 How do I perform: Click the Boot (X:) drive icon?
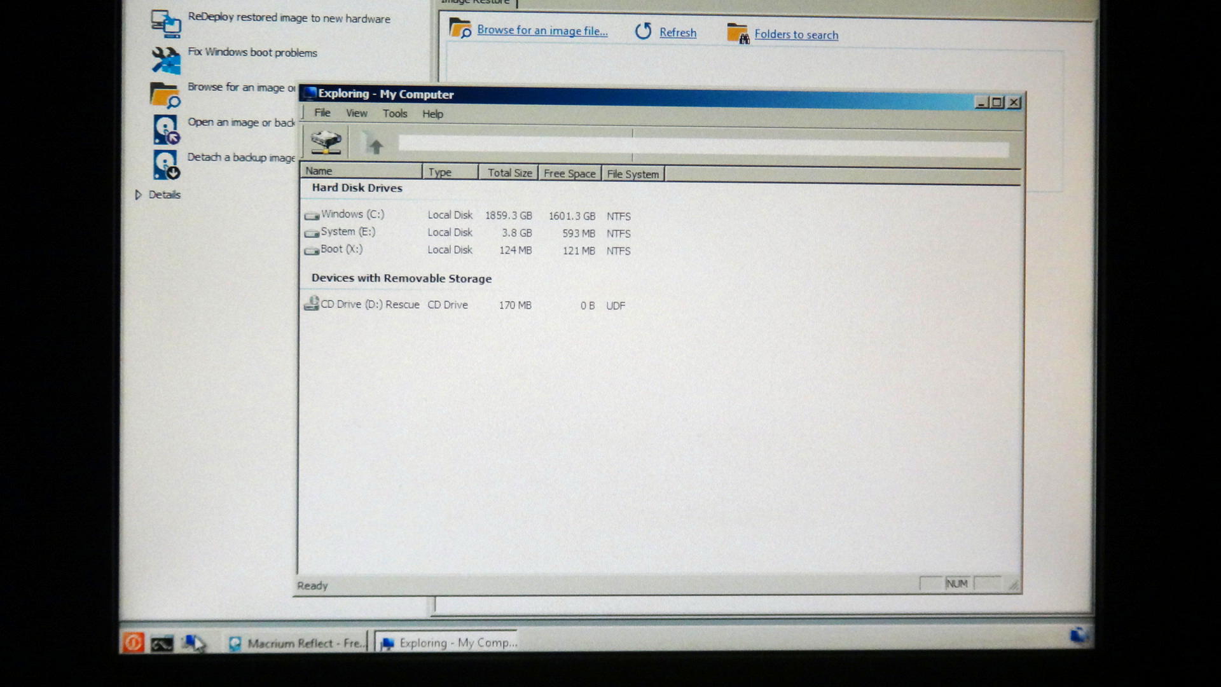[x=312, y=250]
